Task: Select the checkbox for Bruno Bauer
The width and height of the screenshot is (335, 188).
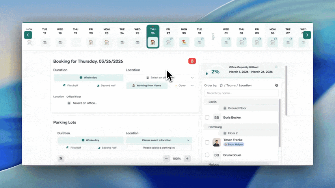Action: tap(207, 155)
